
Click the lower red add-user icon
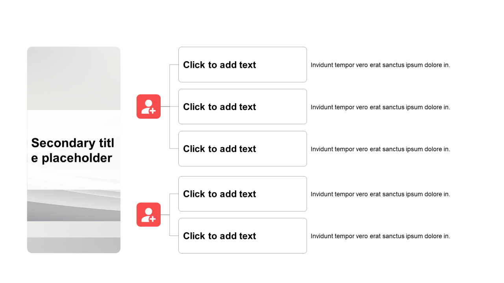click(148, 215)
